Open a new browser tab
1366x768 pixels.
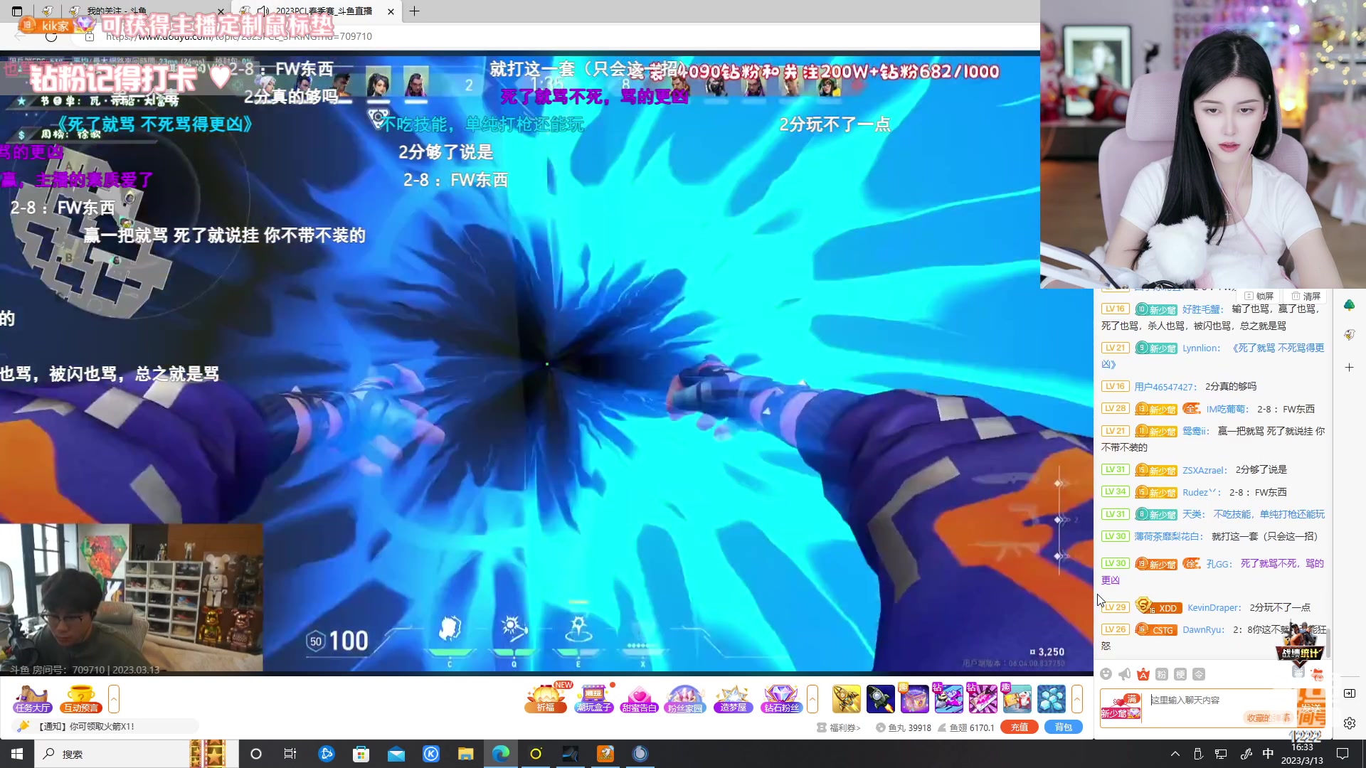(x=414, y=11)
